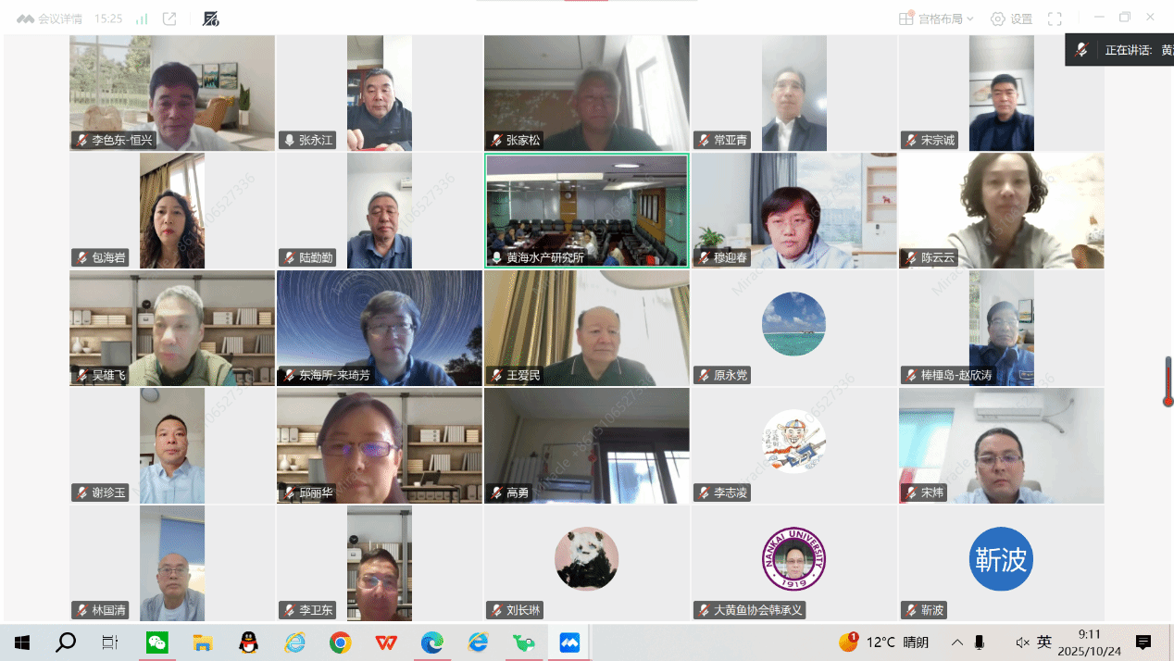The image size is (1174, 661).
Task: Expand the 宫格布局 layout dropdown
Action: pyautogui.click(x=936, y=19)
